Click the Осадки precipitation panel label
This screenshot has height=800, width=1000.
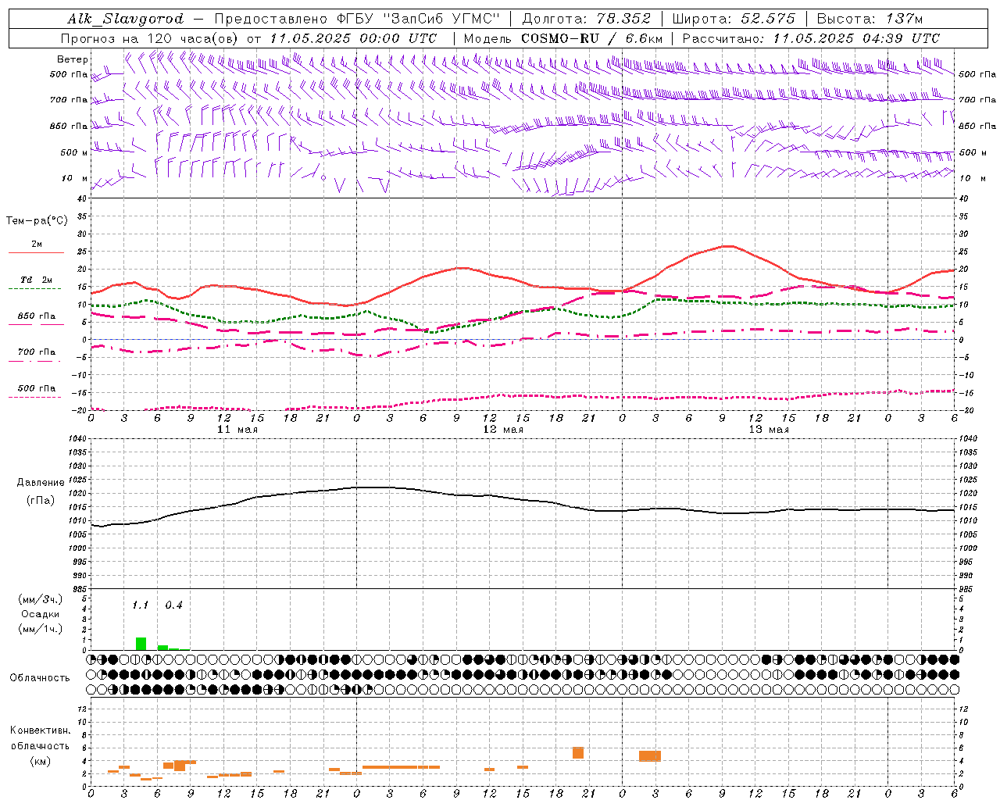[41, 614]
